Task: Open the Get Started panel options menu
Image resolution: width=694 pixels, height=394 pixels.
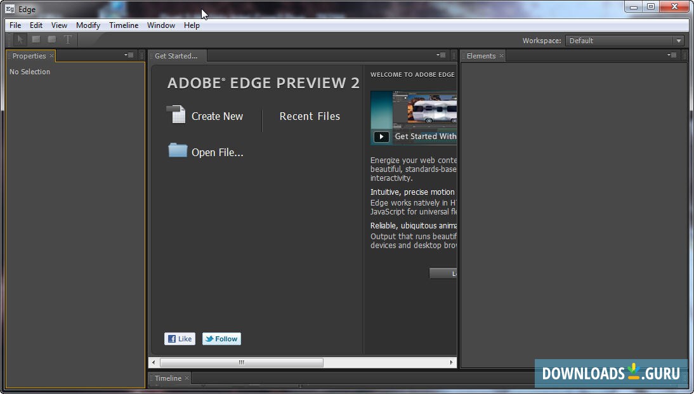Action: click(441, 55)
